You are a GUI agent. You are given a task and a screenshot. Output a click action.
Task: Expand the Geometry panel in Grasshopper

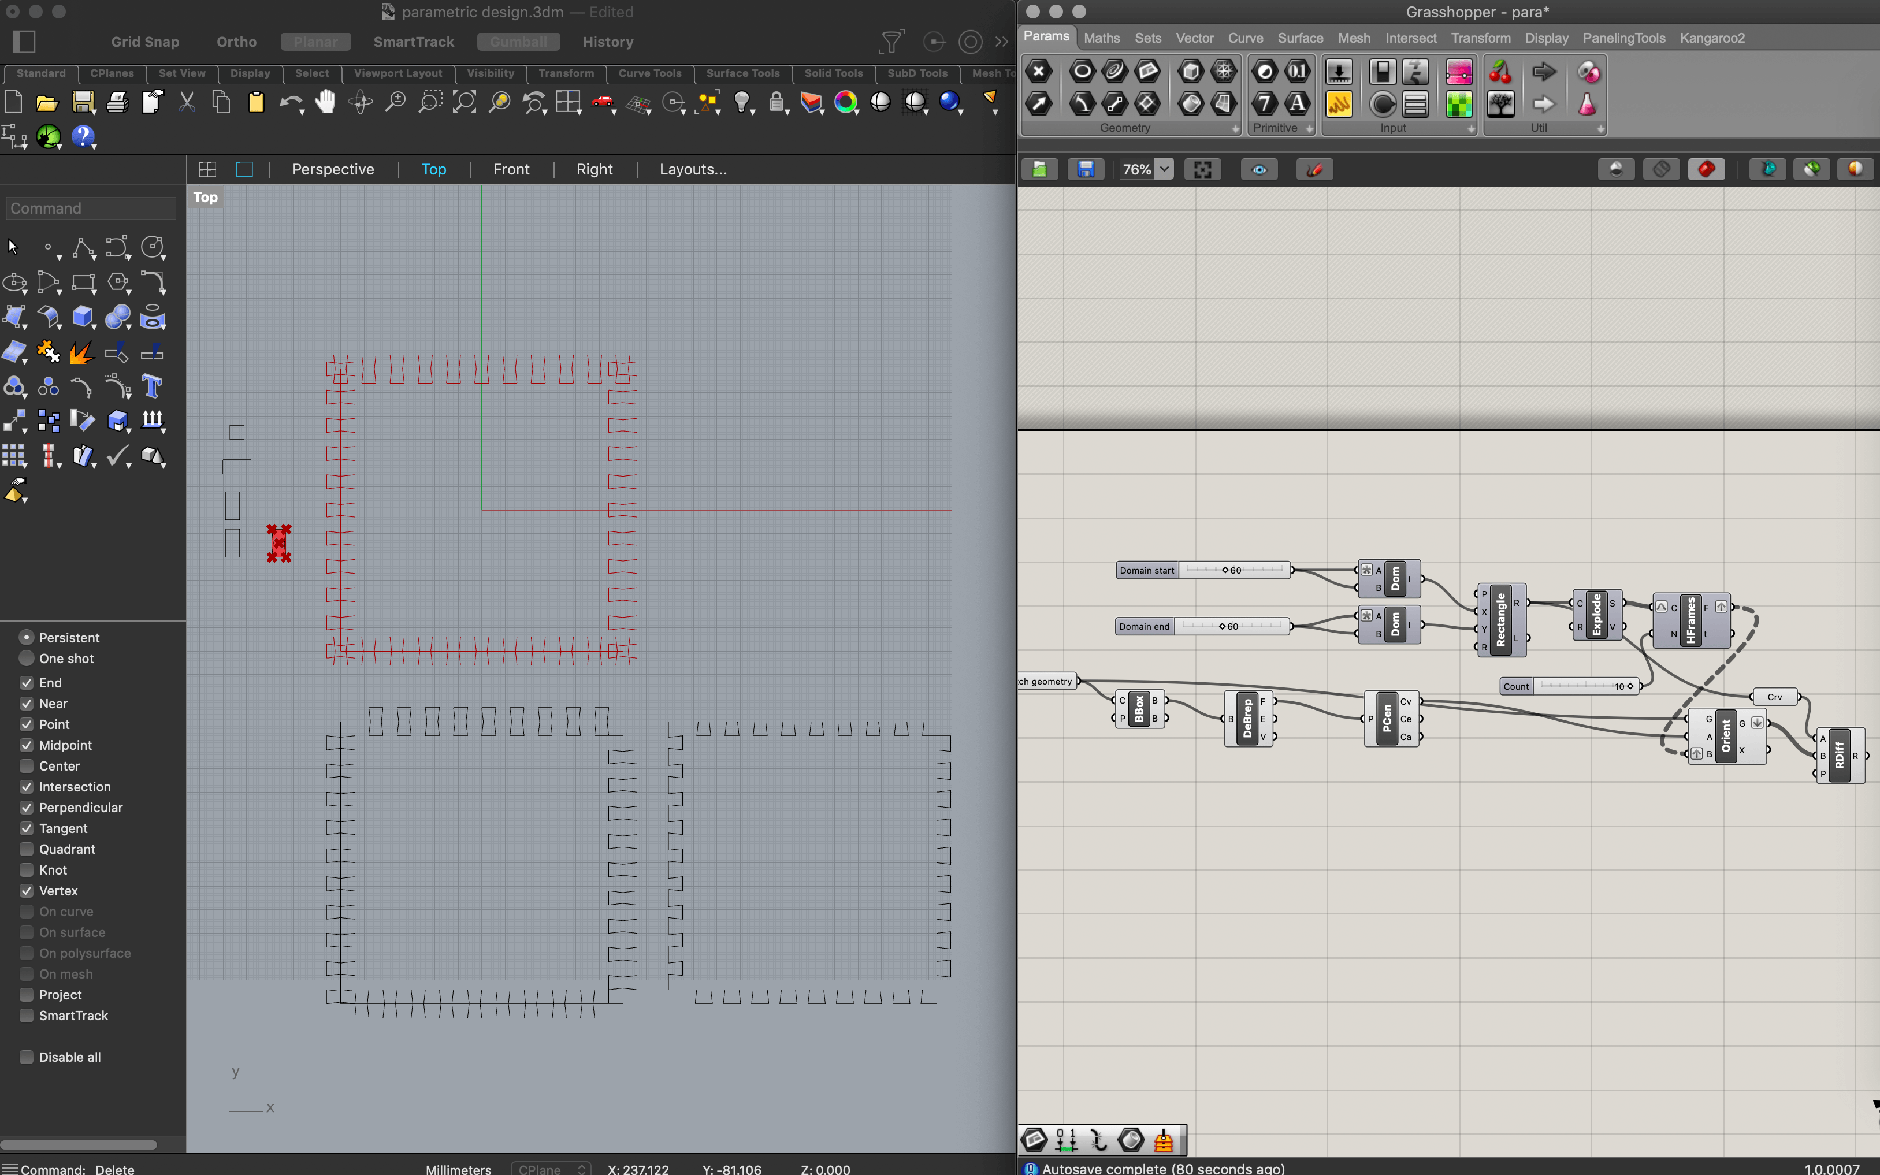[x=1236, y=129]
